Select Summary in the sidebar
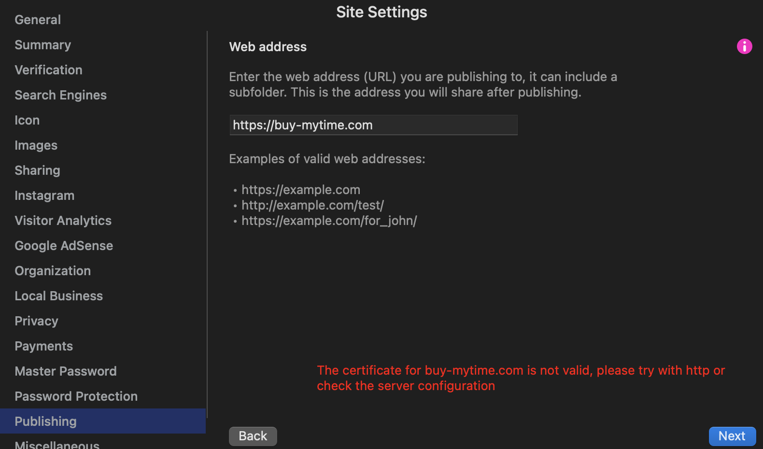This screenshot has width=763, height=449. (x=42, y=45)
